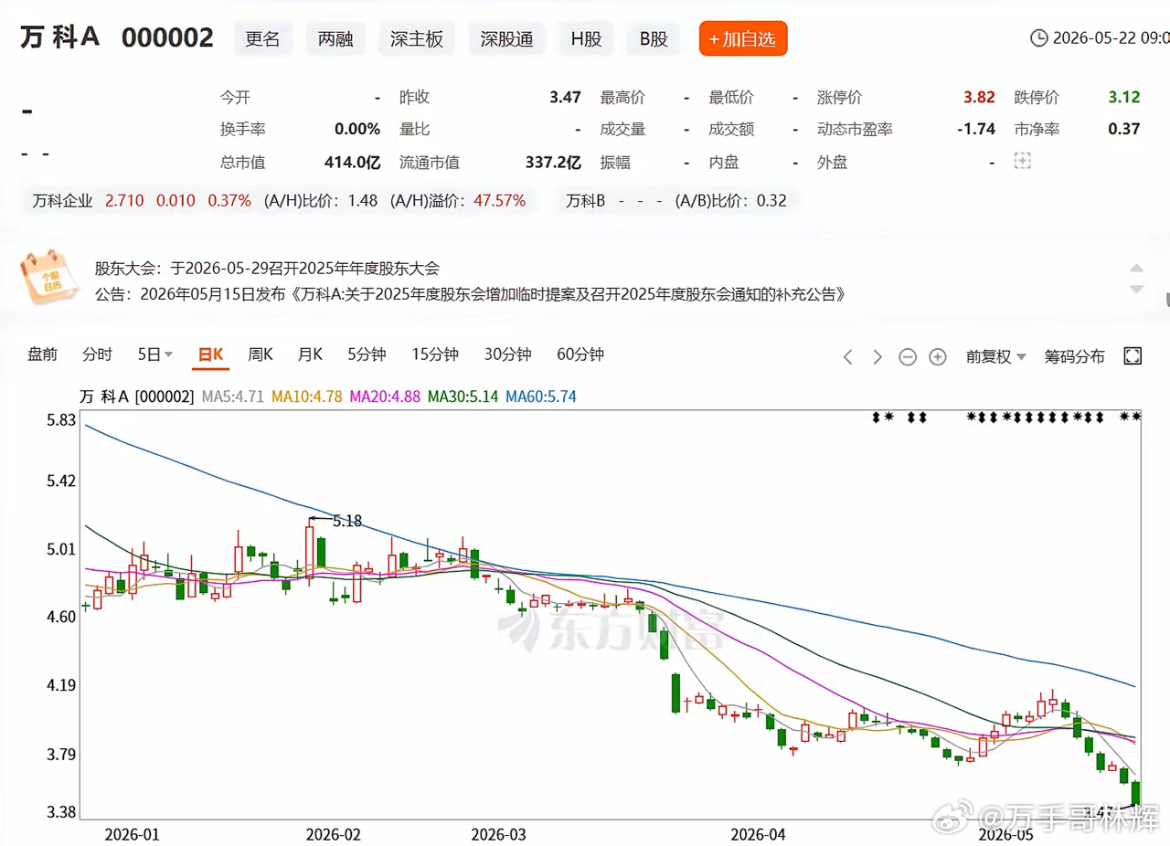Viewport: 1170px width, 846px height.
Task: Click the 加自选 add-to-watchlist button
Action: [x=743, y=38]
